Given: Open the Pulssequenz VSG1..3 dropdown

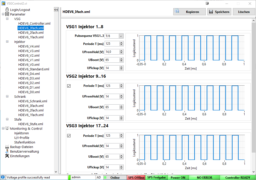Looking at the screenshot, I should click(x=121, y=36).
